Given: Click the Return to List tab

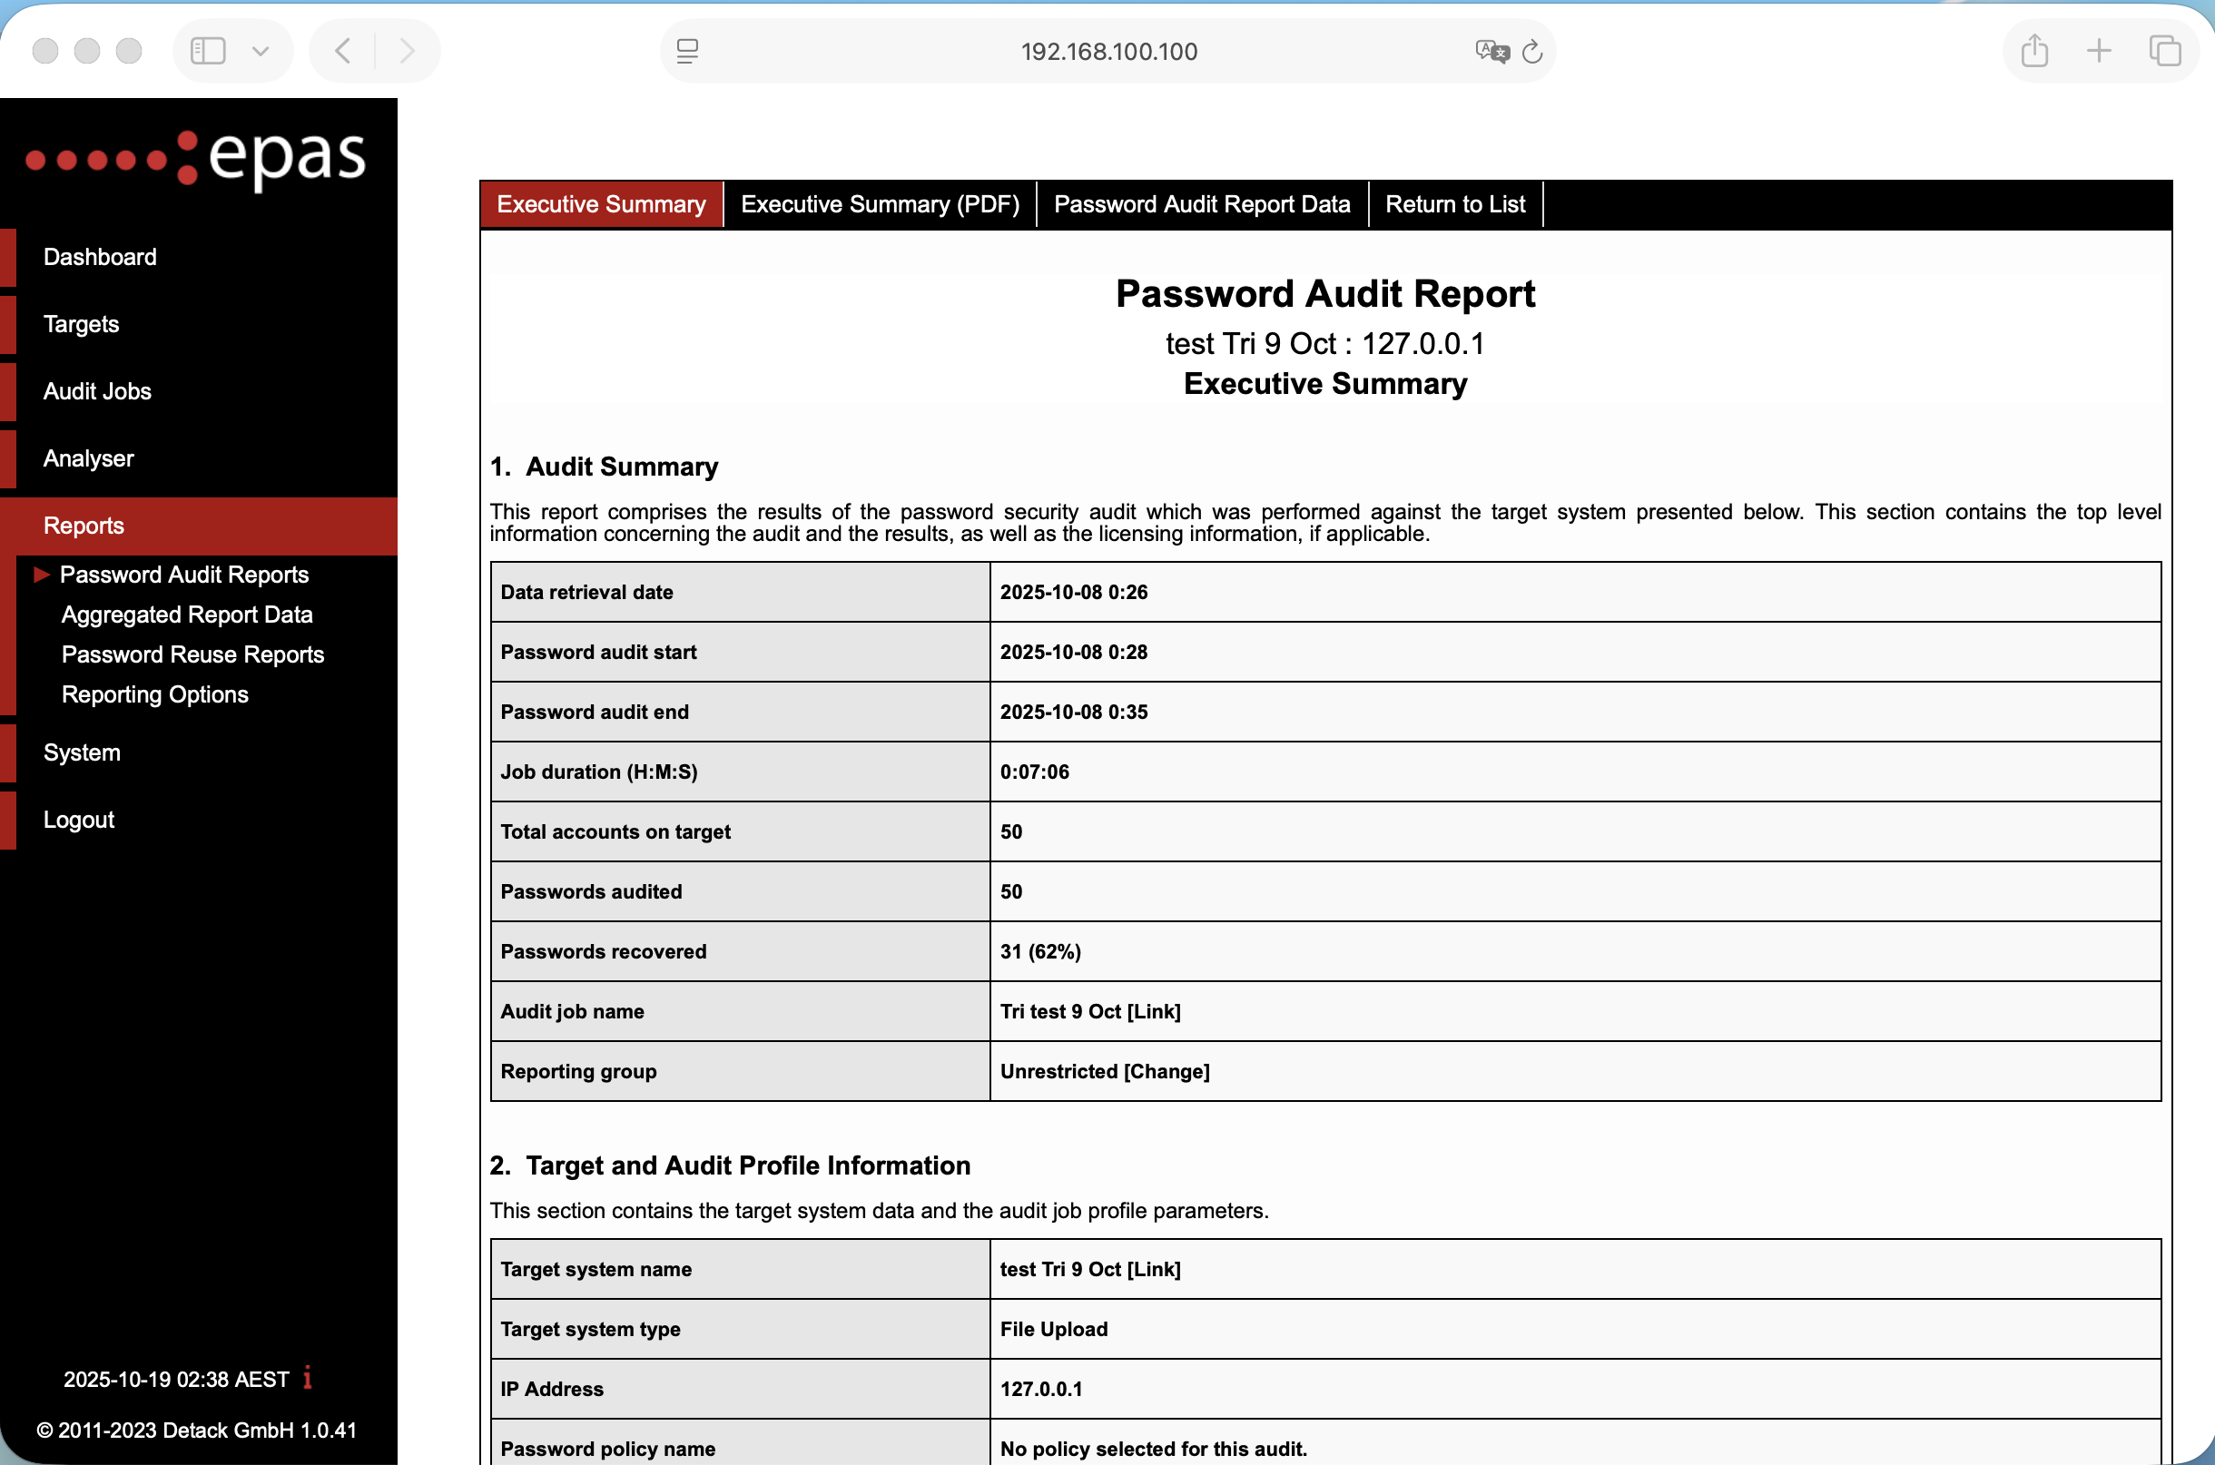Looking at the screenshot, I should (1454, 203).
